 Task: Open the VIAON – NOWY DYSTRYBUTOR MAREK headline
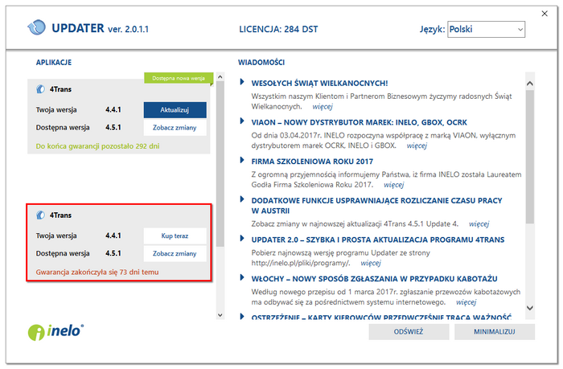pyautogui.click(x=359, y=122)
